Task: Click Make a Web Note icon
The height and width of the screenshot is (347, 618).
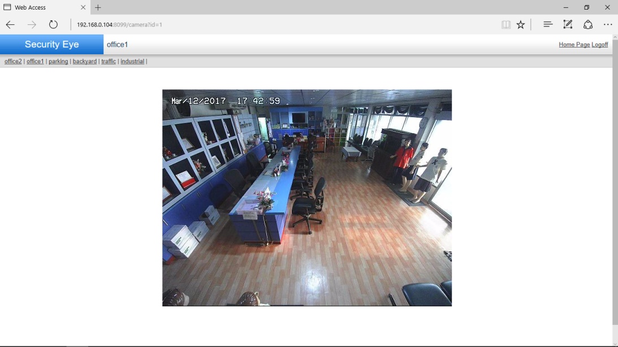Action: coord(568,24)
